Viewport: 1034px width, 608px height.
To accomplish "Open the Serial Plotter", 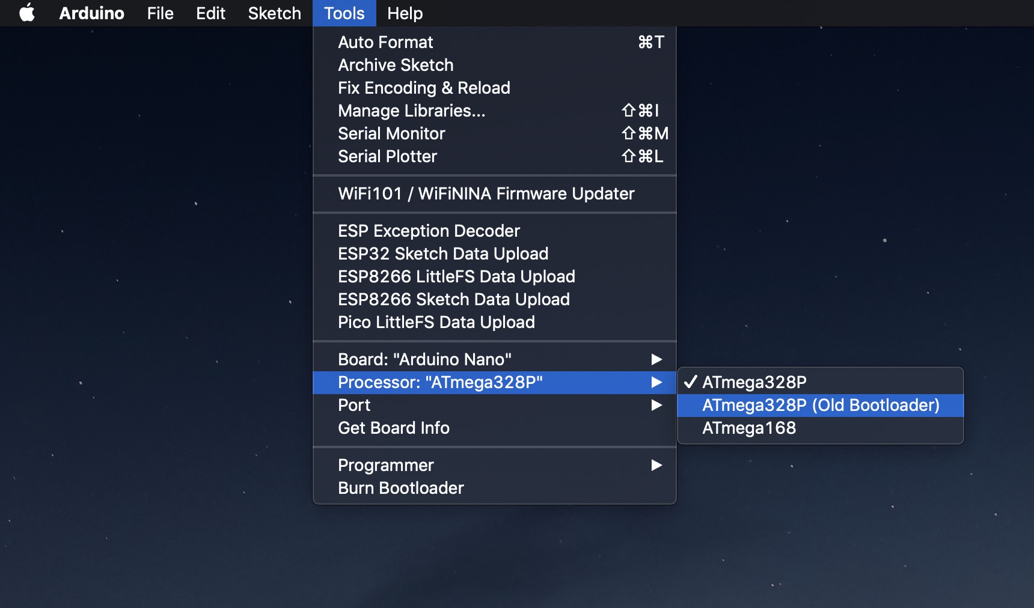I will (387, 157).
